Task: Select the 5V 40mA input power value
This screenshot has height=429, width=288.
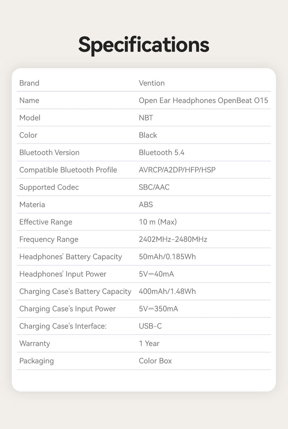Action: (156, 274)
